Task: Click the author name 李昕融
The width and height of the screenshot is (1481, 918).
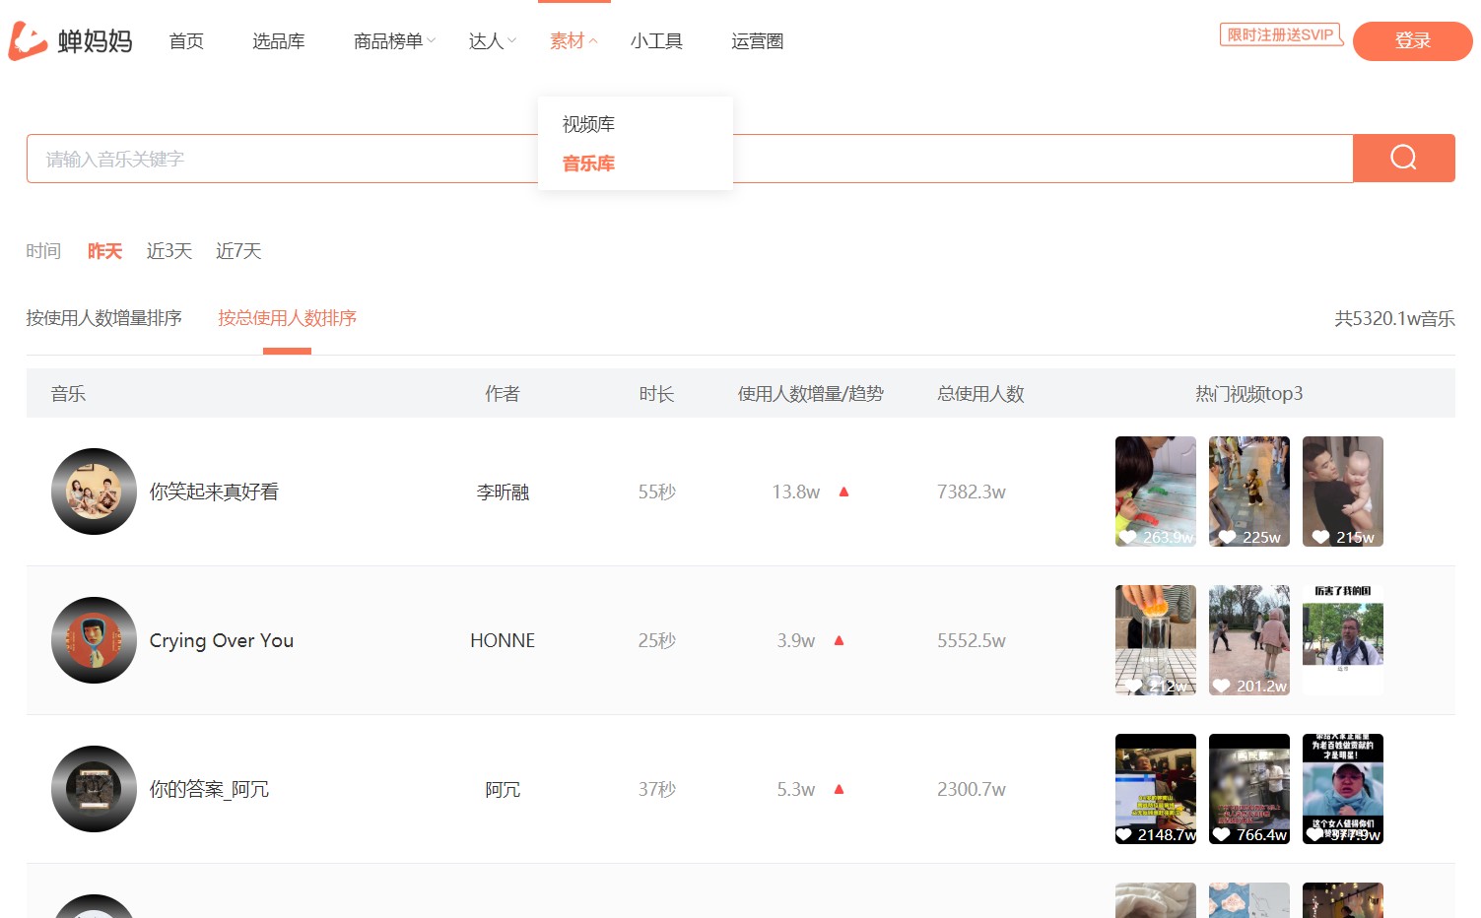Action: (x=503, y=492)
